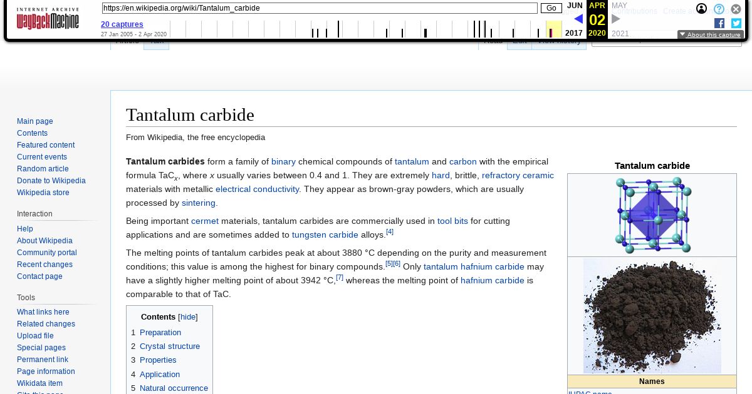Image resolution: width=752 pixels, height=394 pixels.
Task: Open citation reference [7]
Action: pyautogui.click(x=340, y=277)
